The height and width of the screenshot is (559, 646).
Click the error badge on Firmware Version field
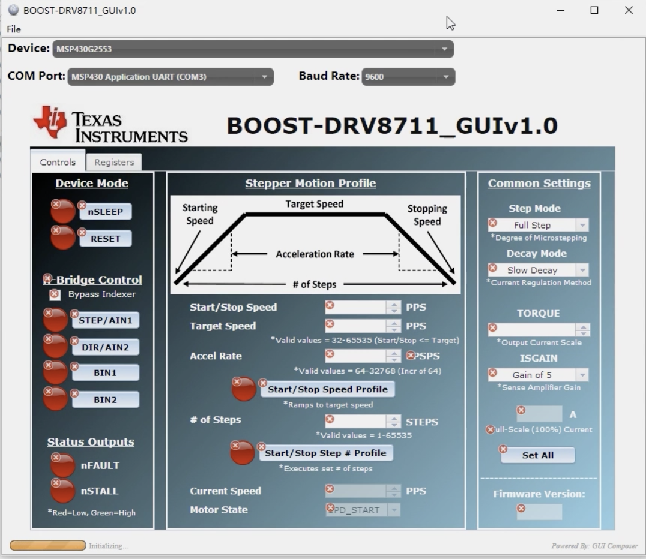pos(521,509)
